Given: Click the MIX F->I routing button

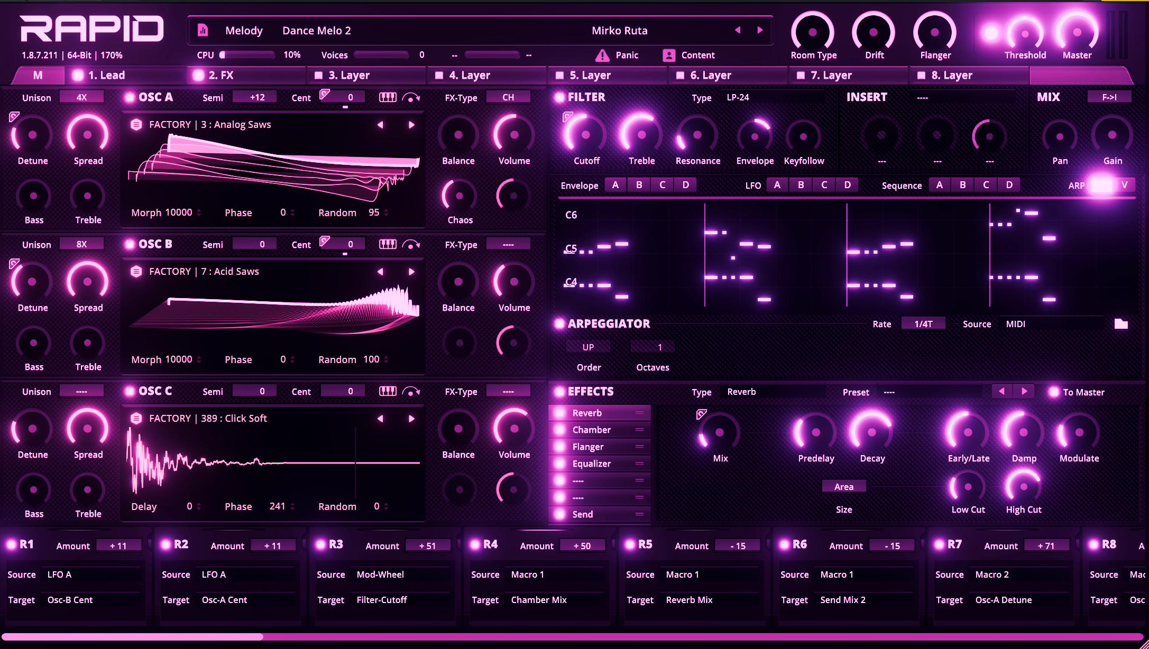Looking at the screenshot, I should 1109,97.
